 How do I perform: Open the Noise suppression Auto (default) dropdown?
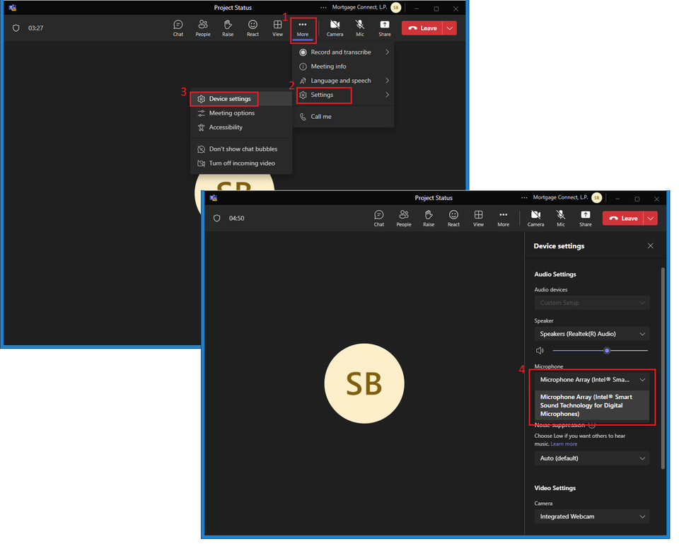[x=591, y=458]
